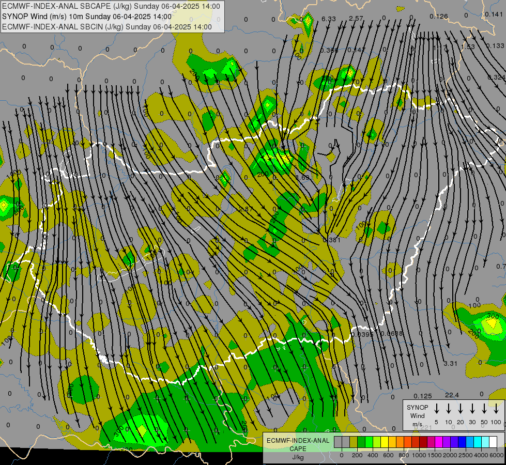Click the 0.125 station value
The height and width of the screenshot is (465, 506).
[422, 396]
